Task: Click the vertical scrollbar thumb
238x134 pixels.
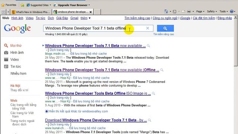Action: click(x=235, y=43)
